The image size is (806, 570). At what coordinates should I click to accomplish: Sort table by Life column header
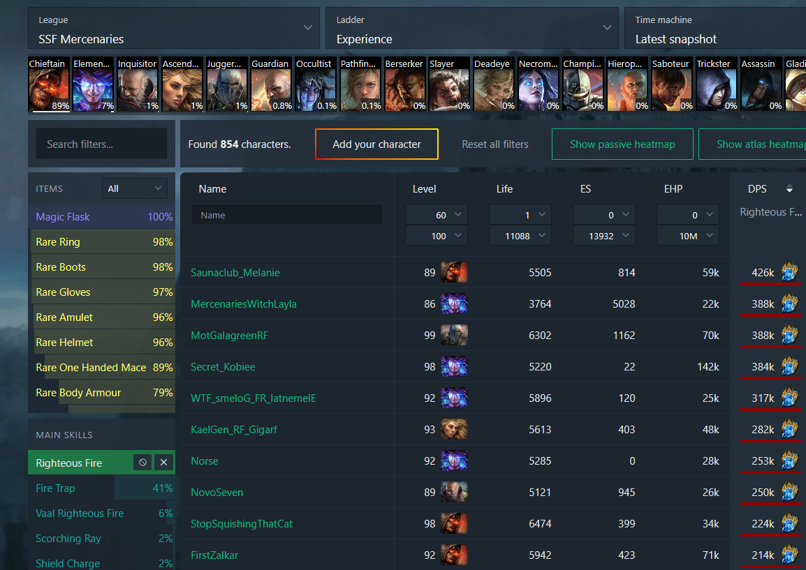tap(504, 189)
